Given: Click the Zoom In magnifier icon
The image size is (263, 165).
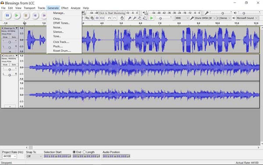Looking at the screenshot, I should tap(129, 18).
